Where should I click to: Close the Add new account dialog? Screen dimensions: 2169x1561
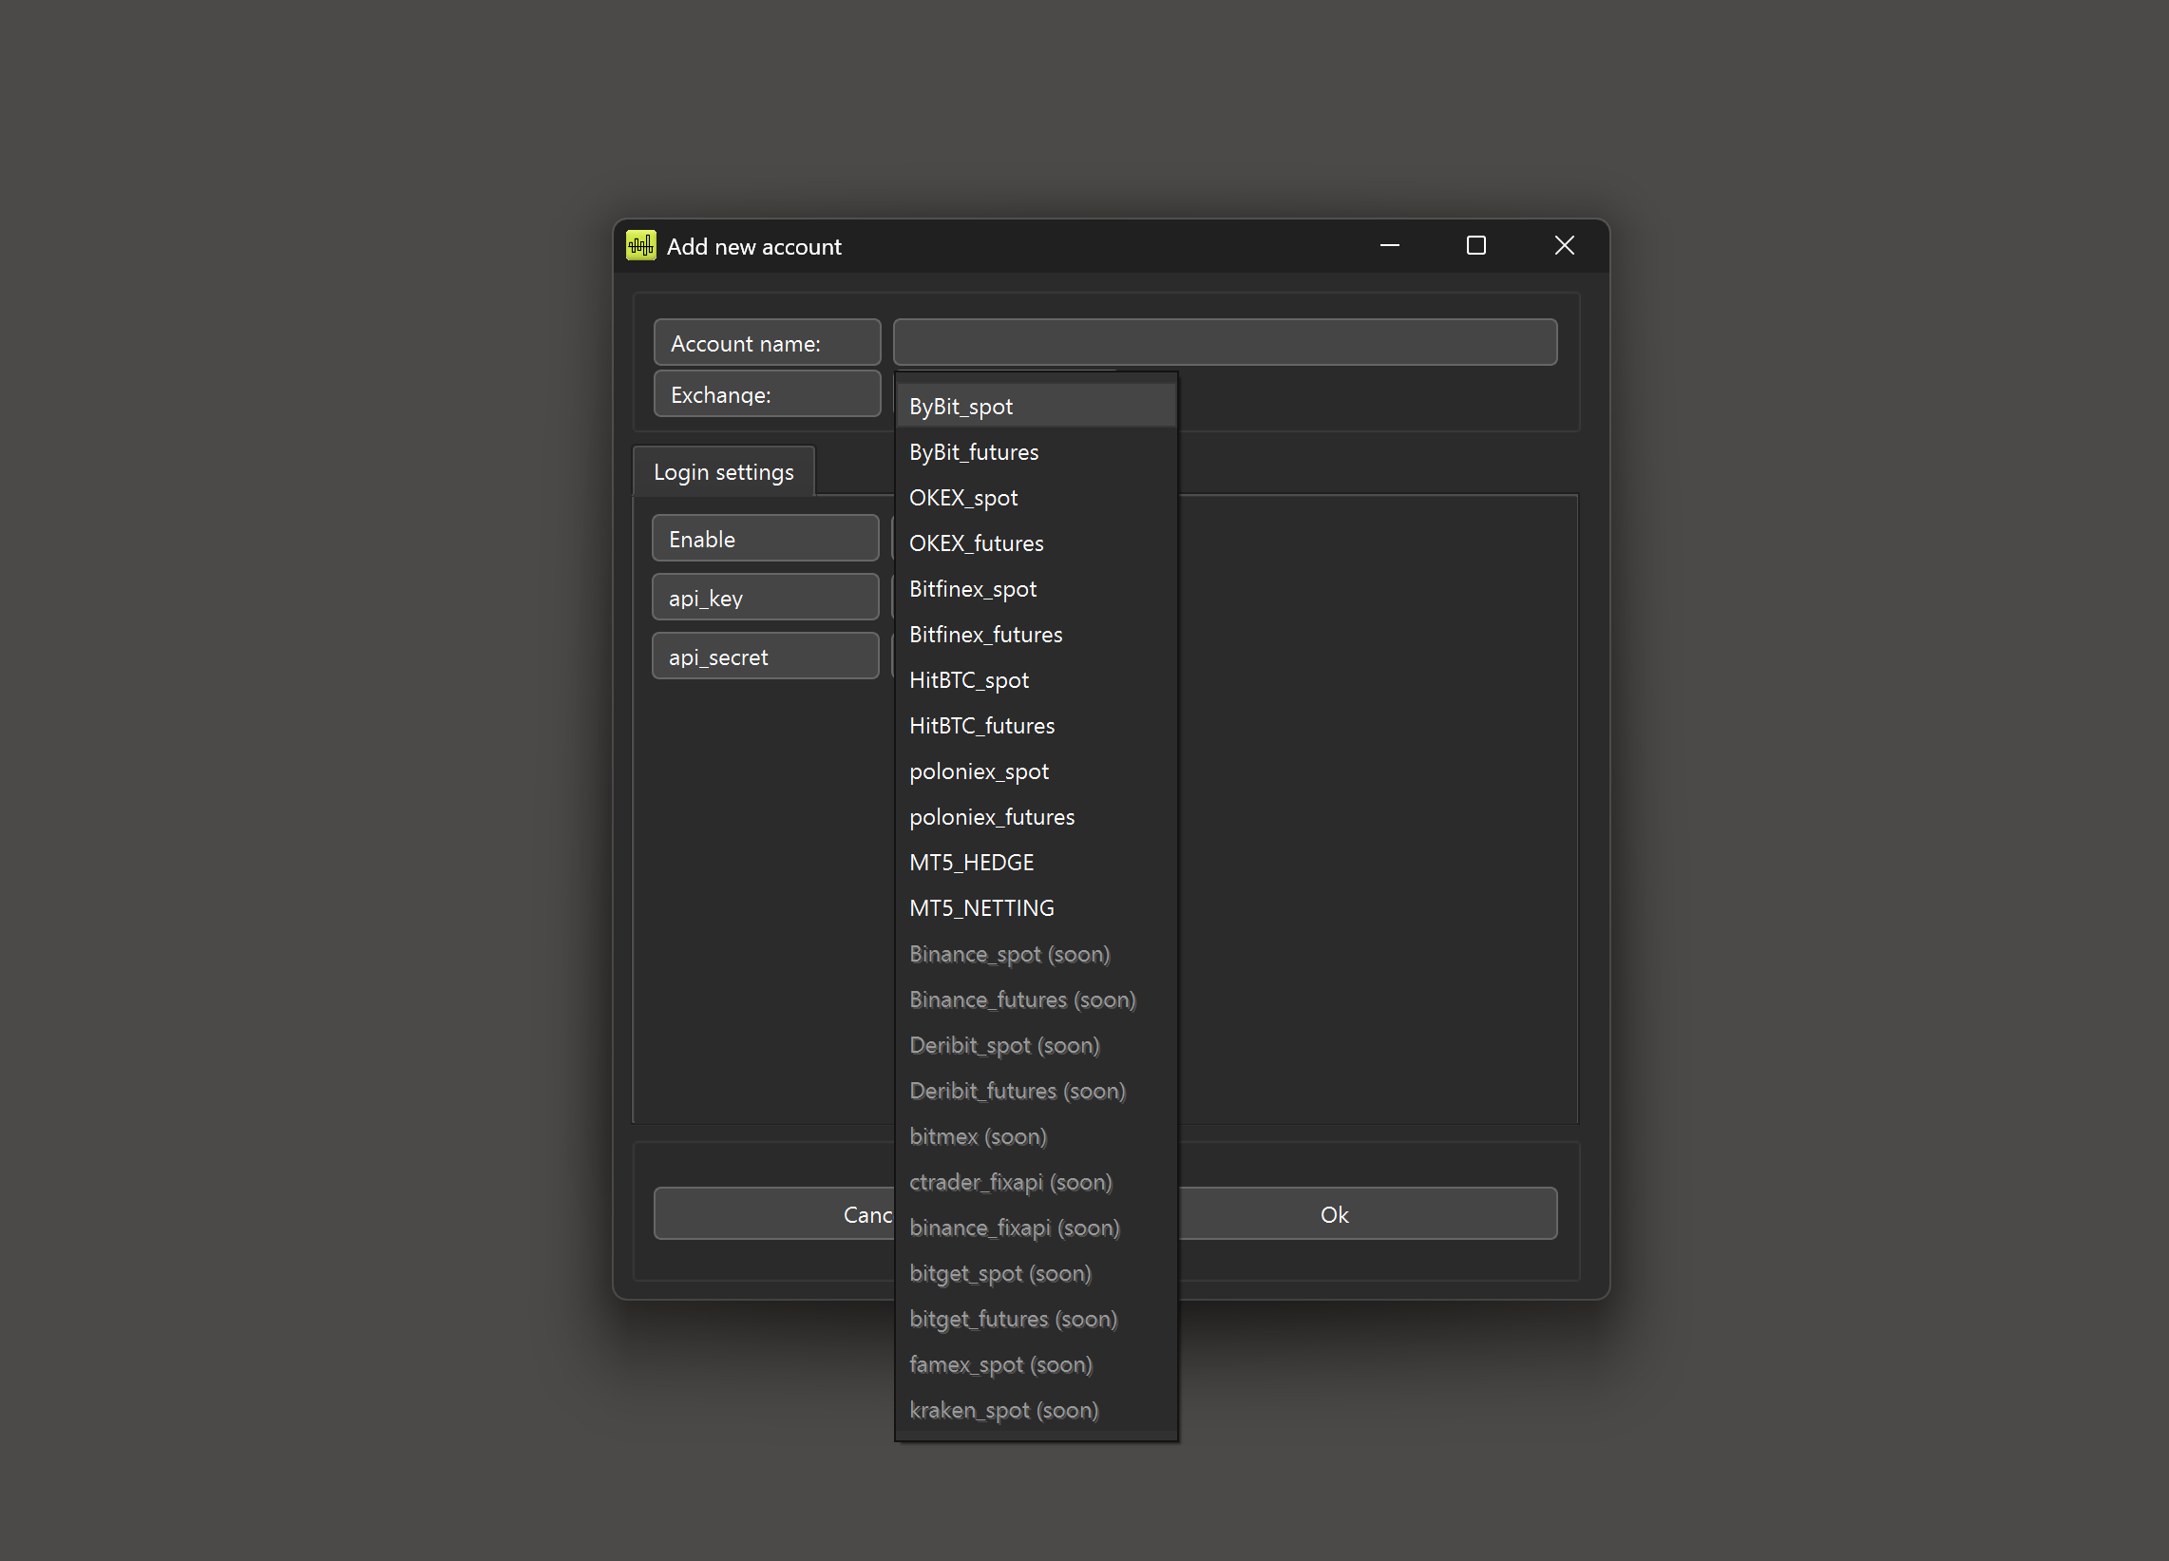[x=1564, y=246]
